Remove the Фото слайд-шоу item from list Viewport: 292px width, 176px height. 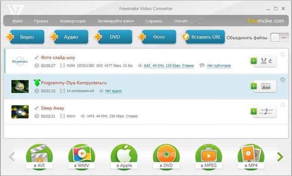[283, 54]
